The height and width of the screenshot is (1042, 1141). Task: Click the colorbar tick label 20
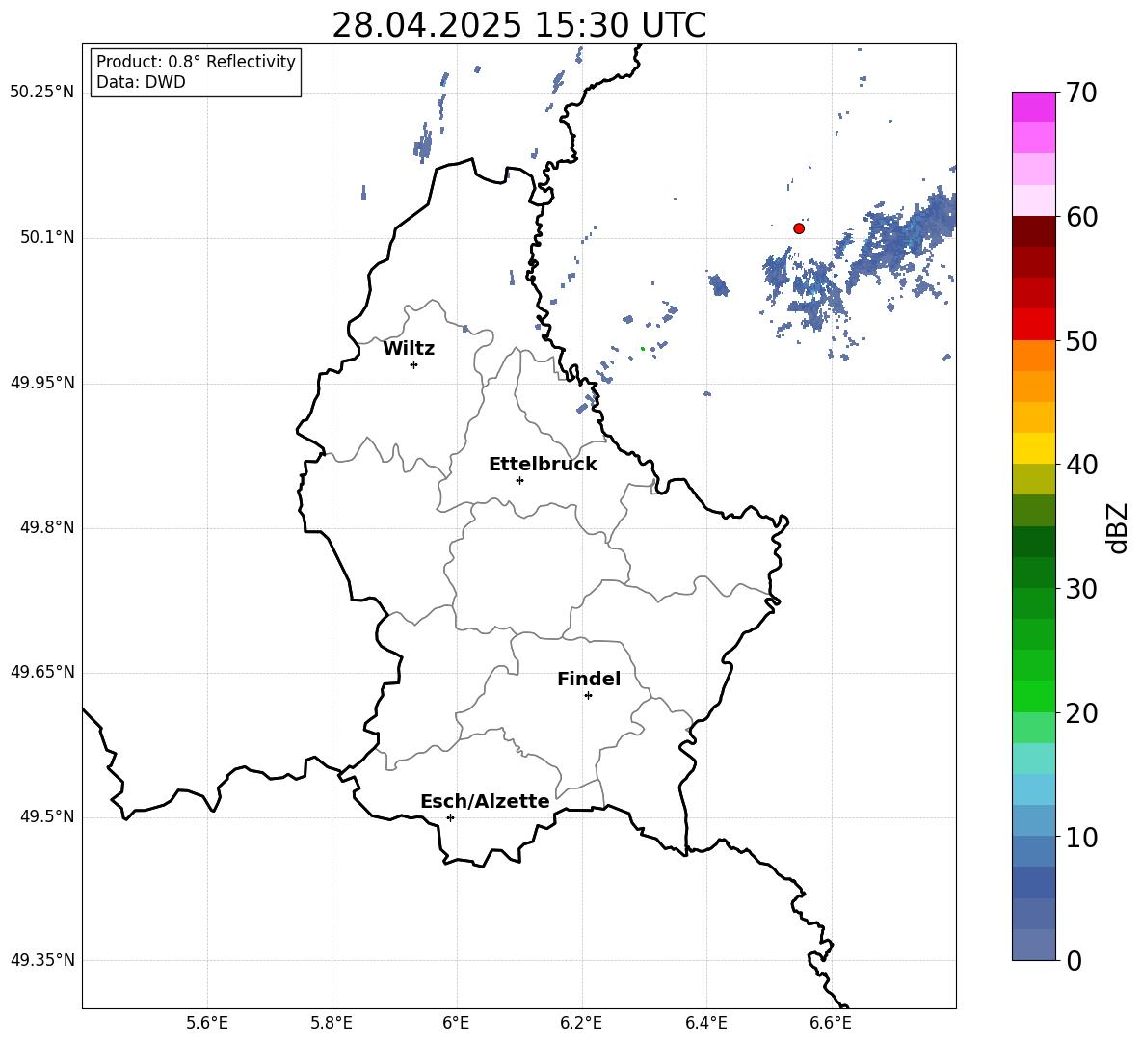point(1081,713)
